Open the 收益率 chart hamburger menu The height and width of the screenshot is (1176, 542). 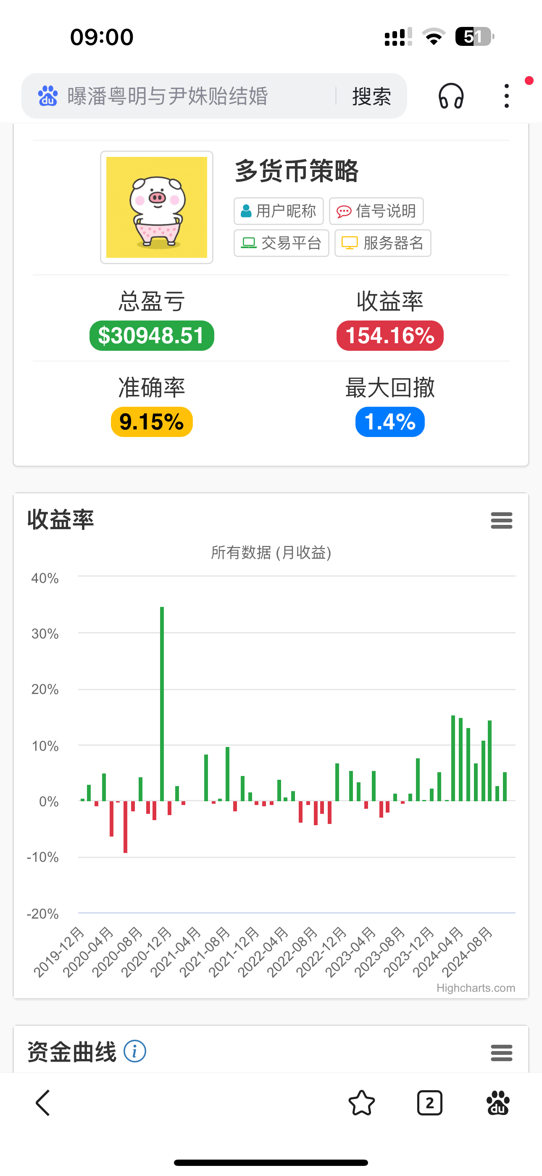[x=501, y=520]
